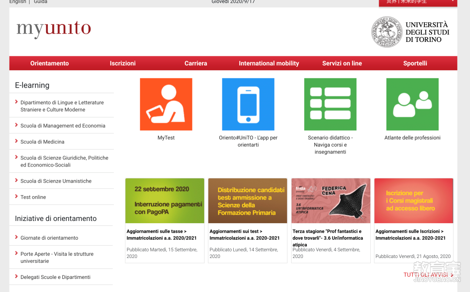
Task: Click the MyTest label under the orange tile
Action: 166,138
